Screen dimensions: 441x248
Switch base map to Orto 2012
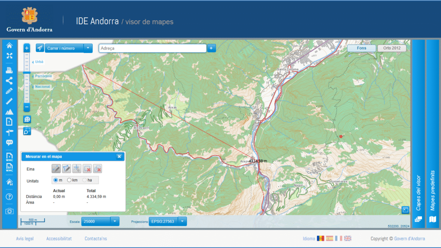coord(391,48)
